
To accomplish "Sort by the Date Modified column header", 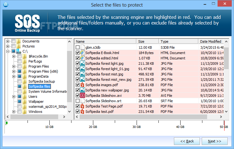I will [211, 41].
